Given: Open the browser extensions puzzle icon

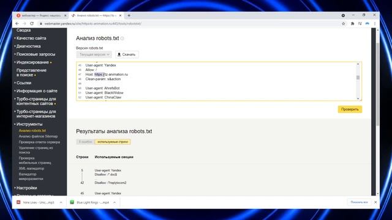Looking at the screenshot, I should pos(352,23).
